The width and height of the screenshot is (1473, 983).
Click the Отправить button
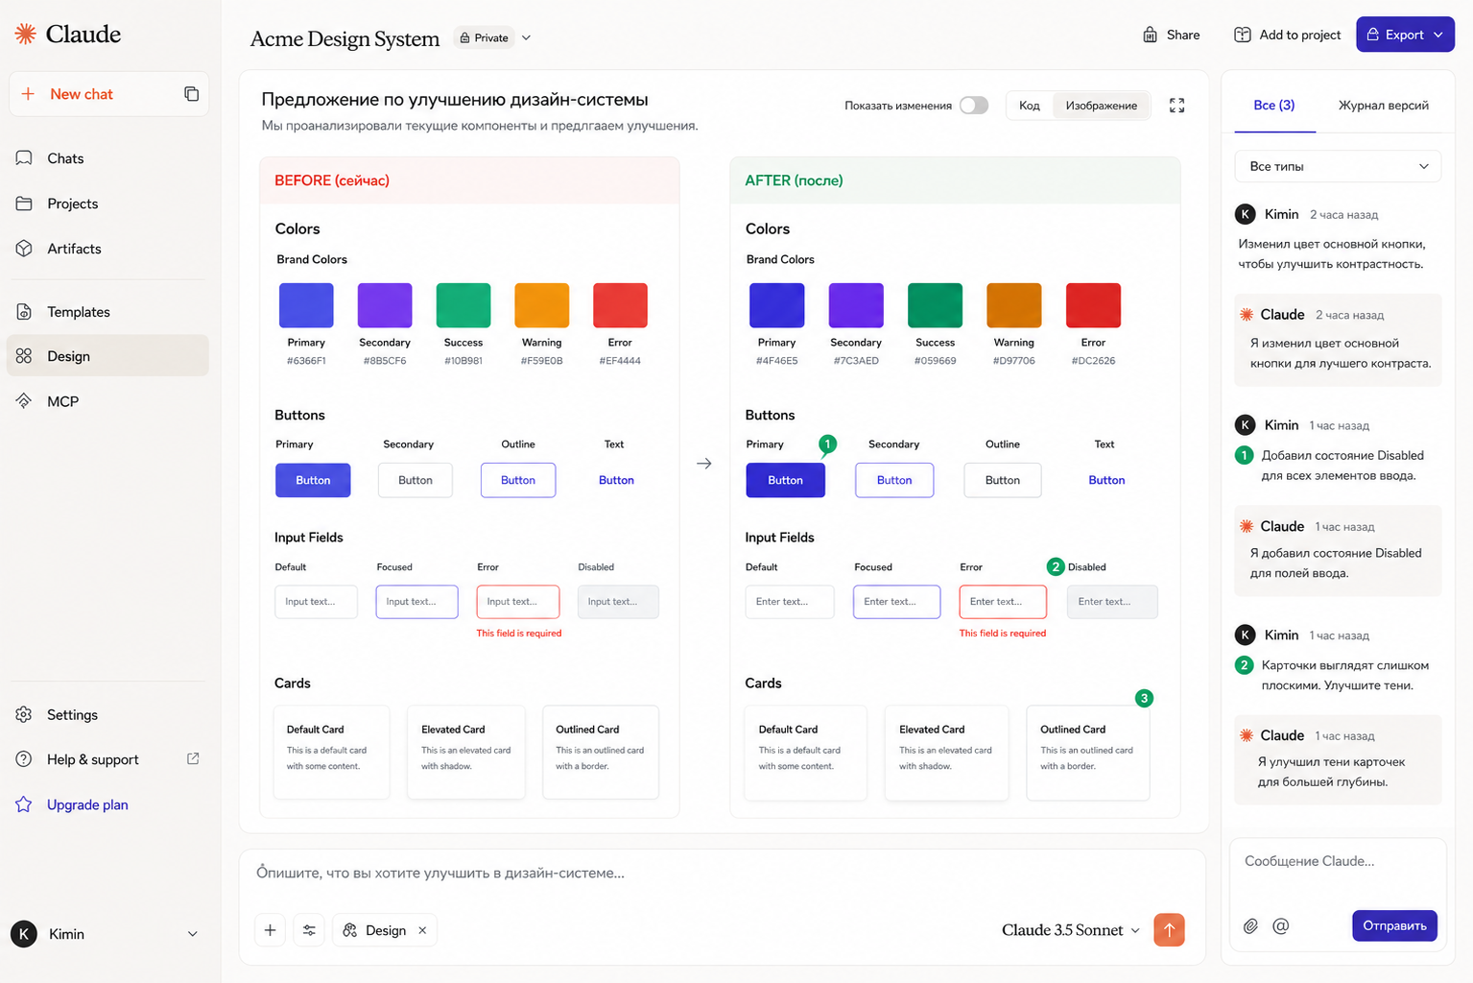pos(1394,925)
